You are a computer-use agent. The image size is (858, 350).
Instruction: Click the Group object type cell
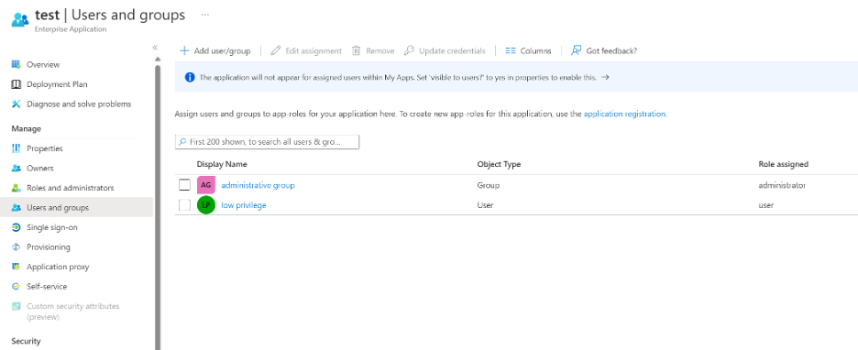click(488, 185)
